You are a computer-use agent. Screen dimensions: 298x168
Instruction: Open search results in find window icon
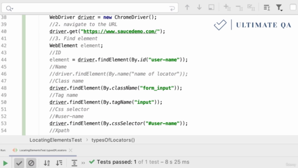click(267, 7)
